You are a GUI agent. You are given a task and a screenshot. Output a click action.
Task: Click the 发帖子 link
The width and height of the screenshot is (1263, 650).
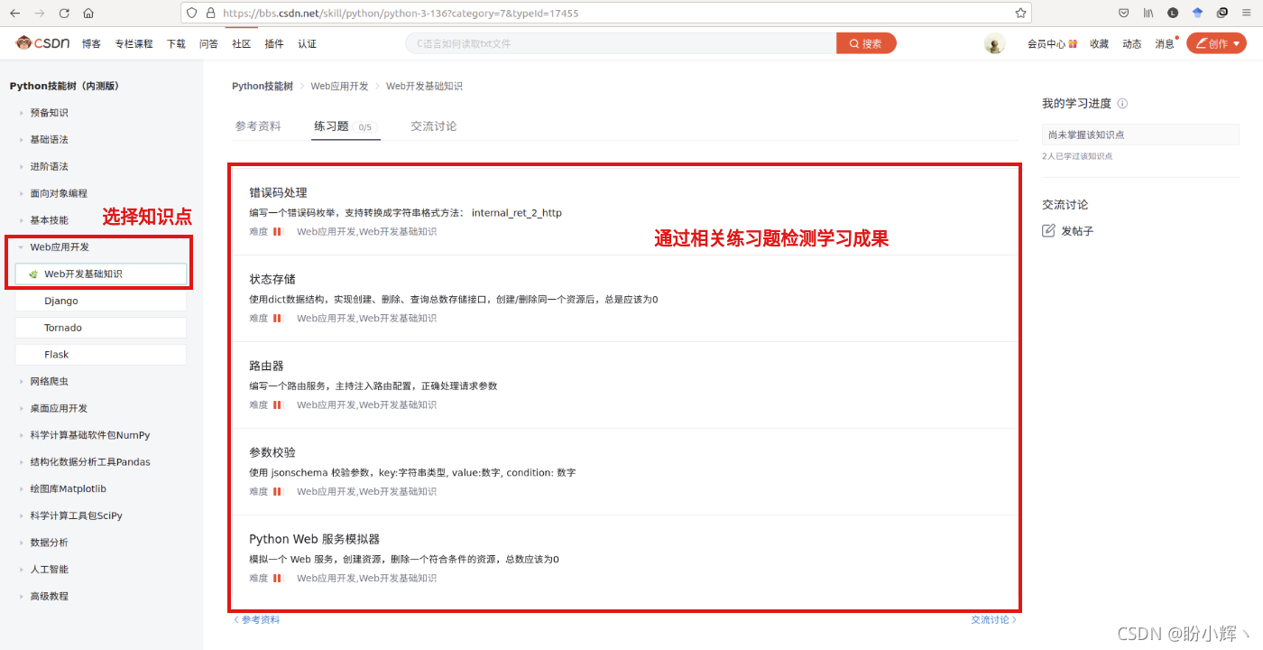point(1077,231)
